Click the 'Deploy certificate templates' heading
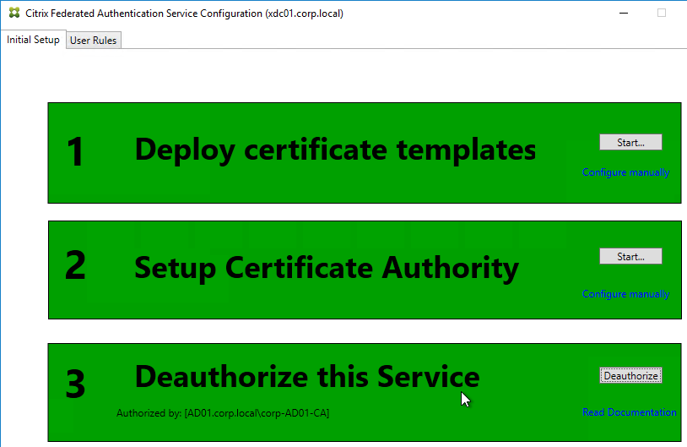This screenshot has height=447, width=687. click(x=335, y=150)
